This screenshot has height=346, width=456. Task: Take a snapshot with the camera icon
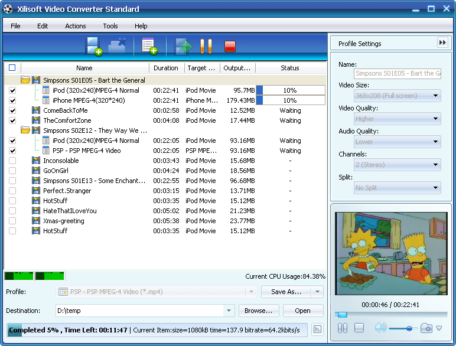pyautogui.click(x=426, y=328)
